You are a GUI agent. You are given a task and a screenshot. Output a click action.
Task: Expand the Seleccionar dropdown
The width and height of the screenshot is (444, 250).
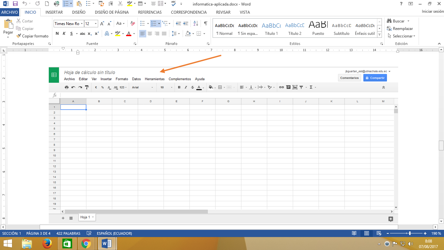tap(414, 36)
